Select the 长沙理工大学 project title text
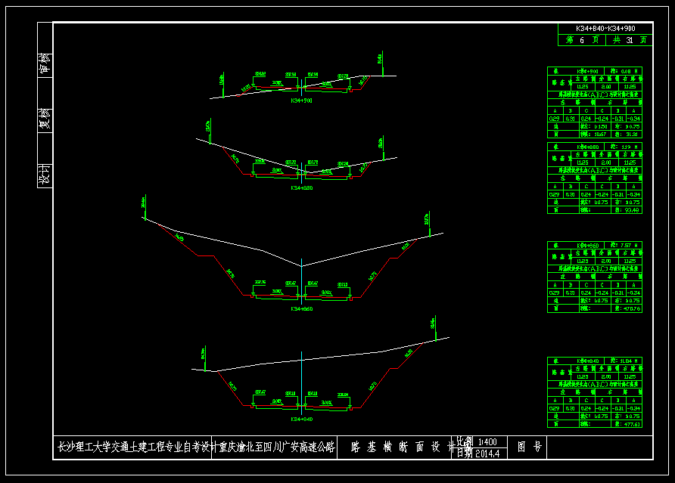Screen dimensions: 675x483 point(195,447)
